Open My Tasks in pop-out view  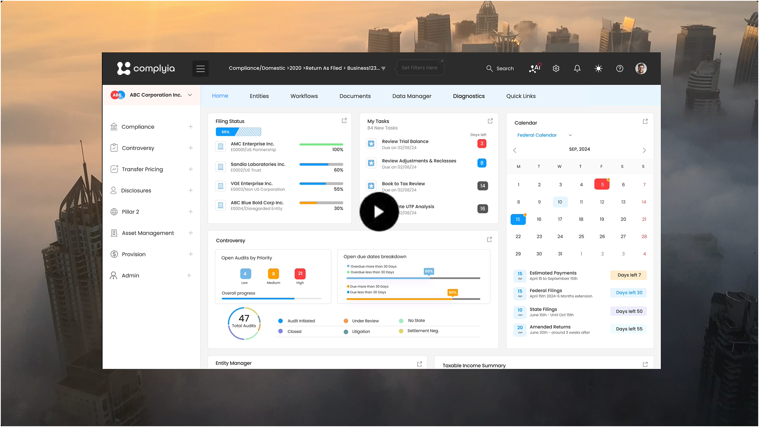[490, 121]
